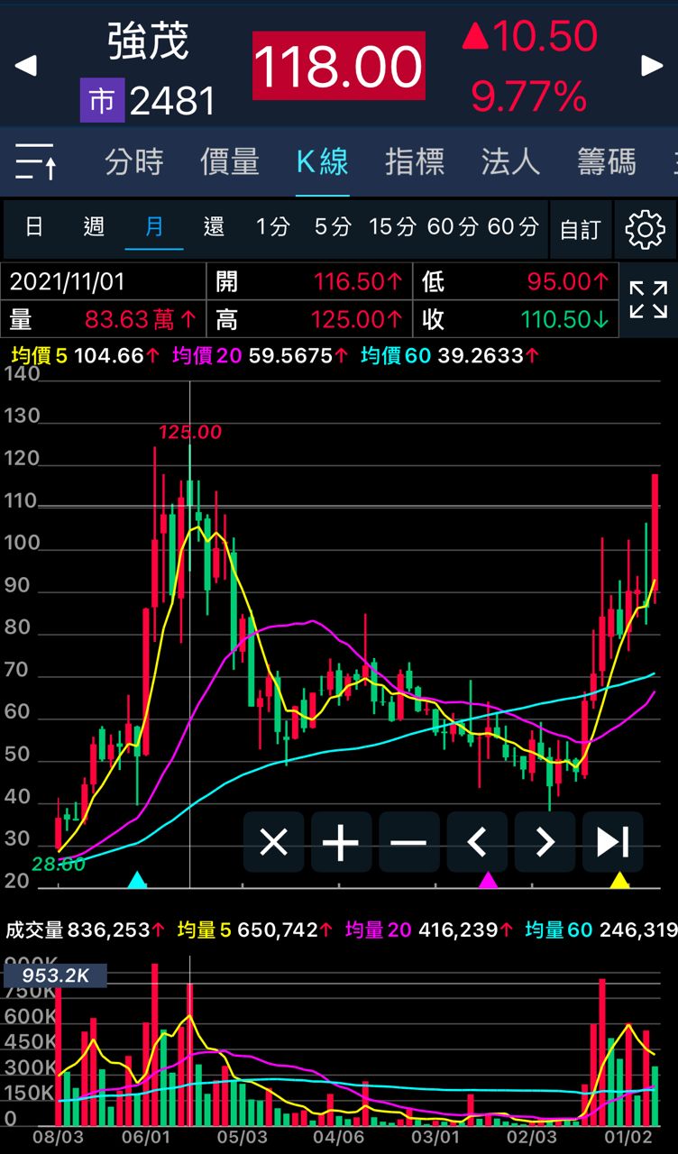Choose the 5分 interval
This screenshot has width=678, height=1154.
point(333,226)
